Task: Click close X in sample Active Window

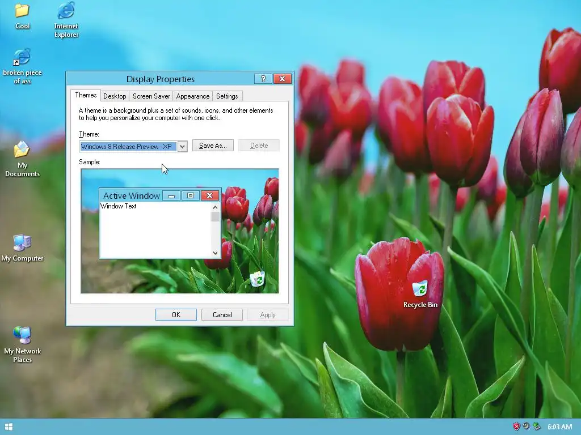Action: [210, 195]
